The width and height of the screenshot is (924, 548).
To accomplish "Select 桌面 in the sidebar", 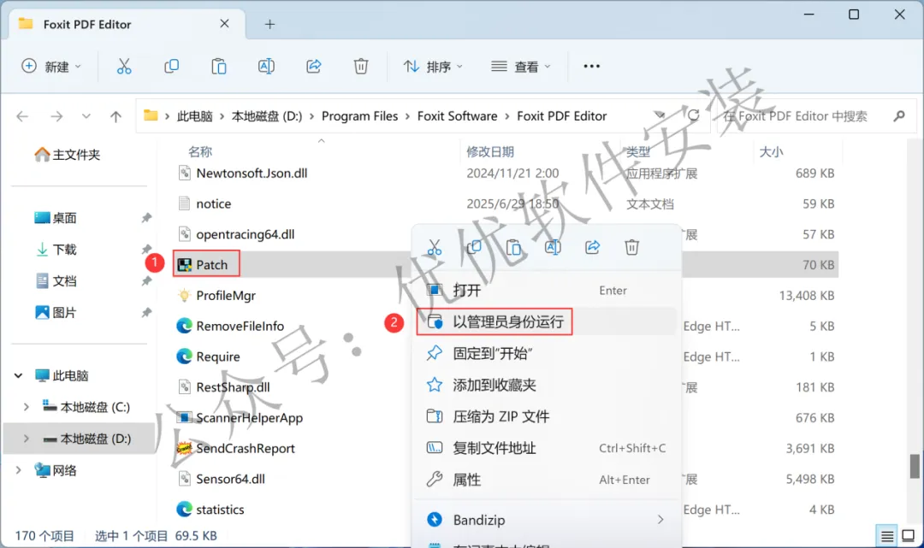I will coord(56,218).
